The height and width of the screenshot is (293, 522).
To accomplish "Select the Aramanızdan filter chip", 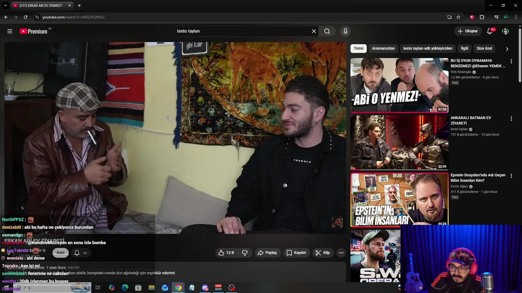I will coord(383,48).
